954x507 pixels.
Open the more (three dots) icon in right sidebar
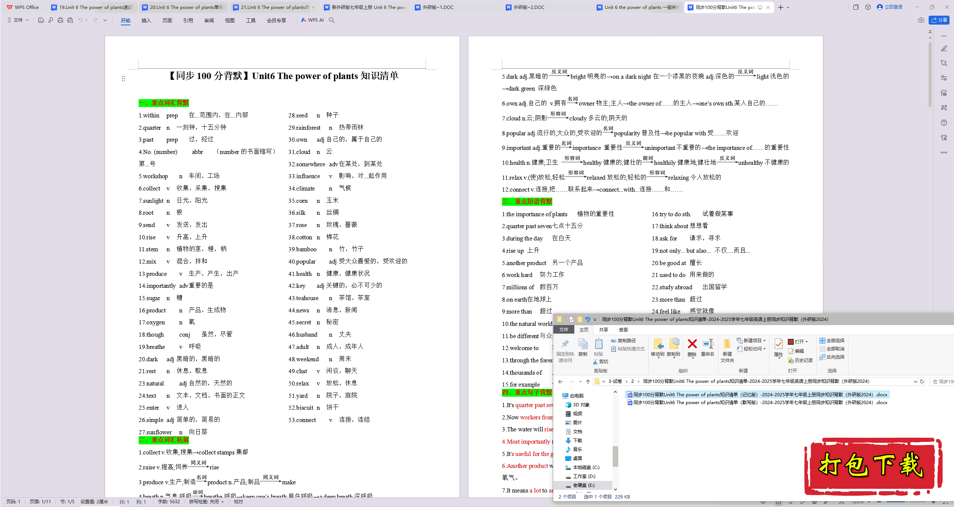(x=944, y=152)
